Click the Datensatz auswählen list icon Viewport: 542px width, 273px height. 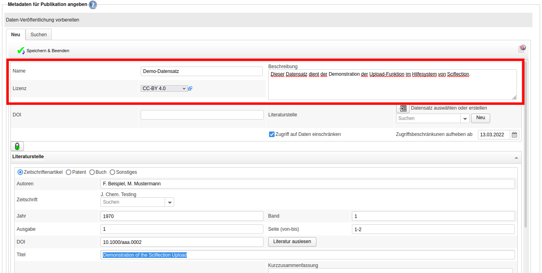(403, 108)
